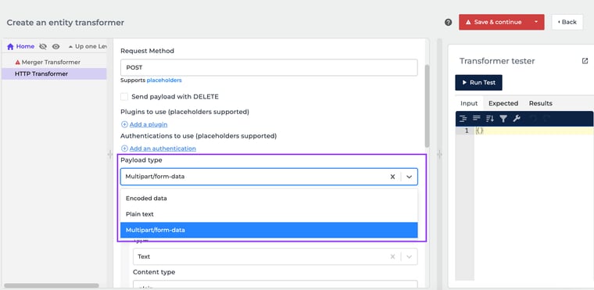Click the Home icon in navigation panel
Image resolution: width=594 pixels, height=290 pixels.
[x=11, y=47]
